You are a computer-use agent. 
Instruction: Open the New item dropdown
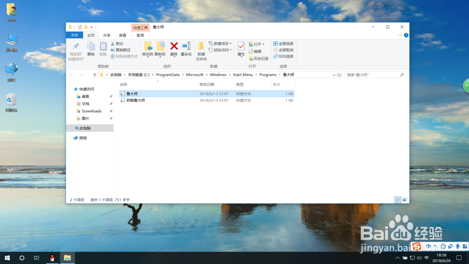(220, 44)
